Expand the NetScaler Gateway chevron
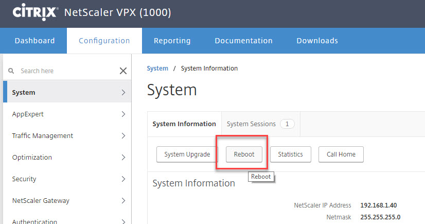 (x=123, y=201)
